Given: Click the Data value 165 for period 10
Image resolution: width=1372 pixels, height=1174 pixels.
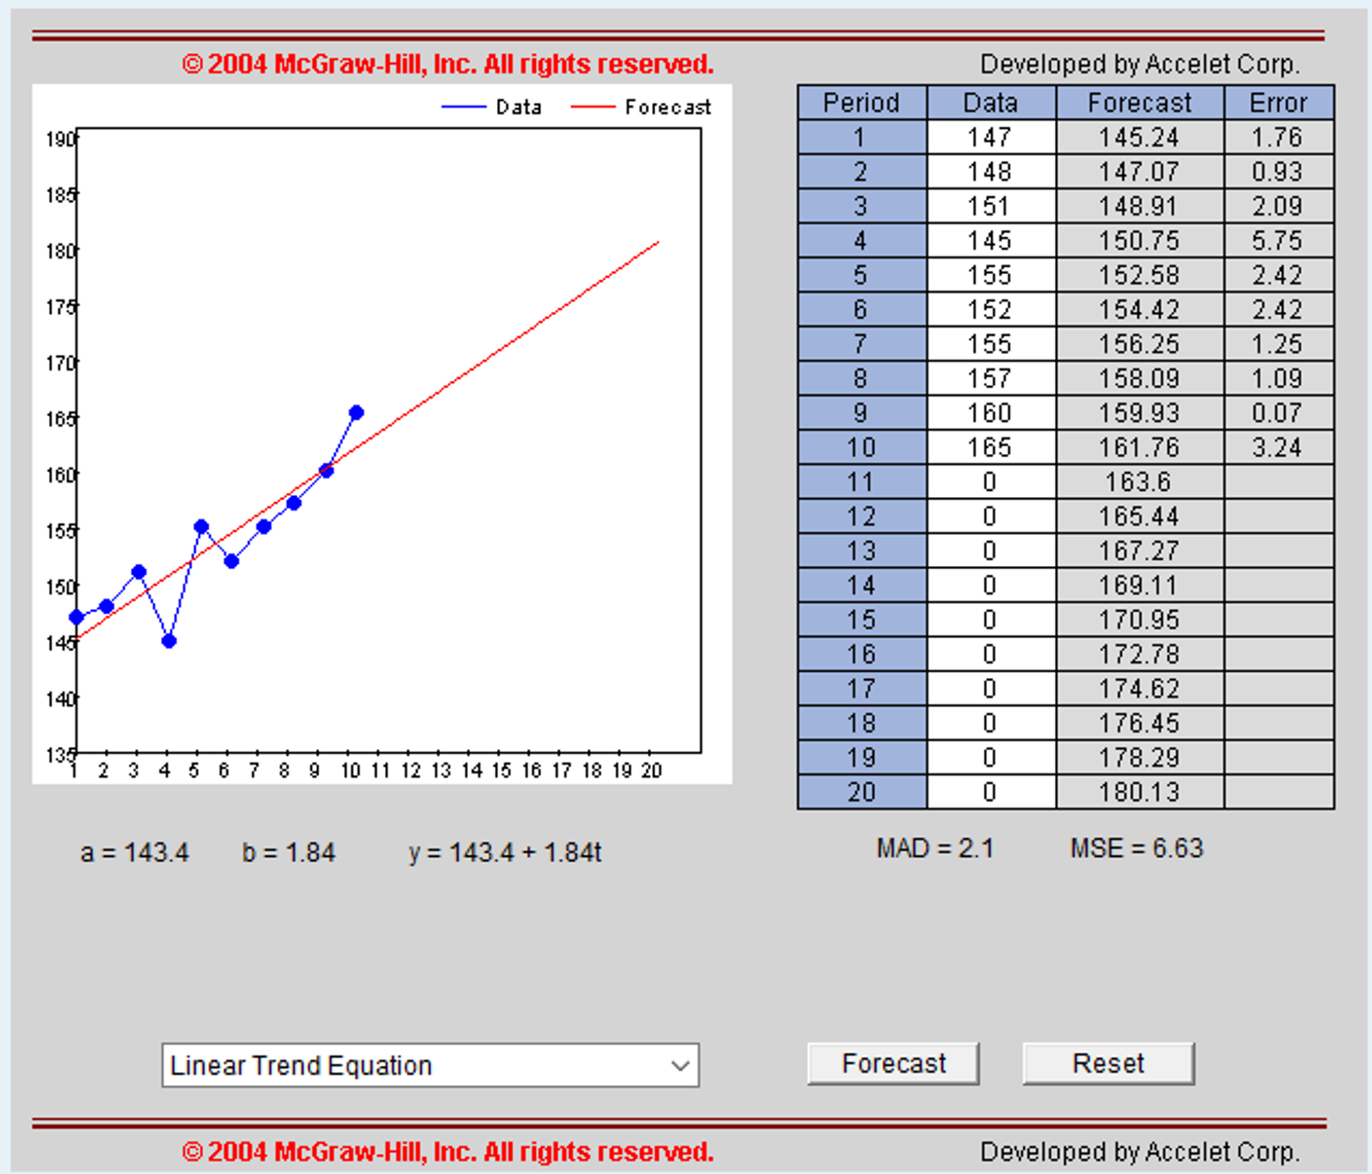Looking at the screenshot, I should coord(990,447).
